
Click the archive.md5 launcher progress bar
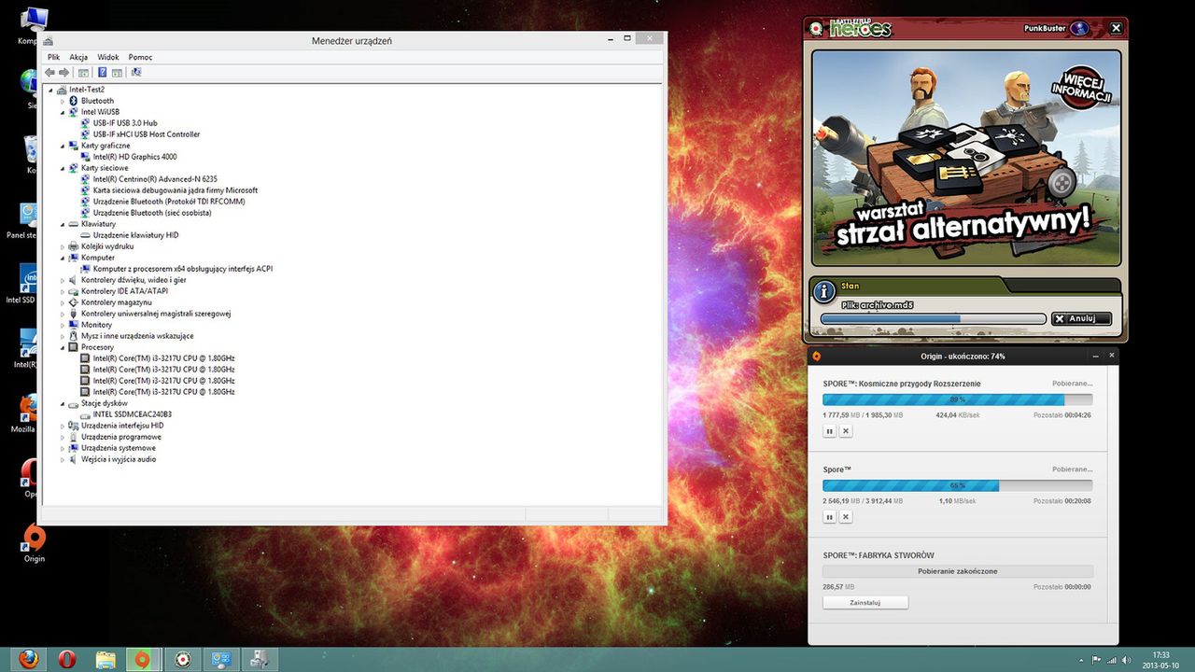[933, 319]
